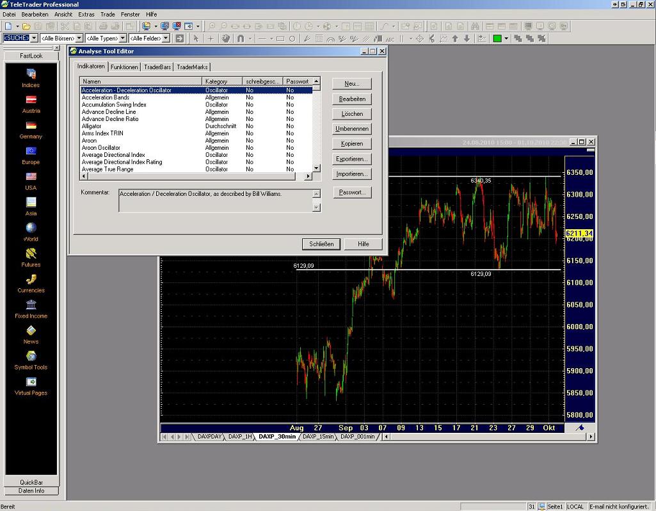The height and width of the screenshot is (511, 656).
Task: Select the arrow pointer tool
Action: (x=196, y=38)
